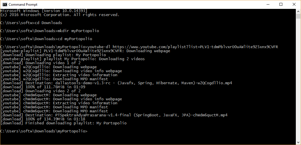
Task: Click the '100% of 134.39MiB' progress line
Action: tap(43, 119)
